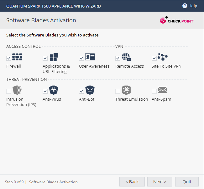The image size is (204, 189).
Task: Go back with the Back button
Action: pos(132,182)
